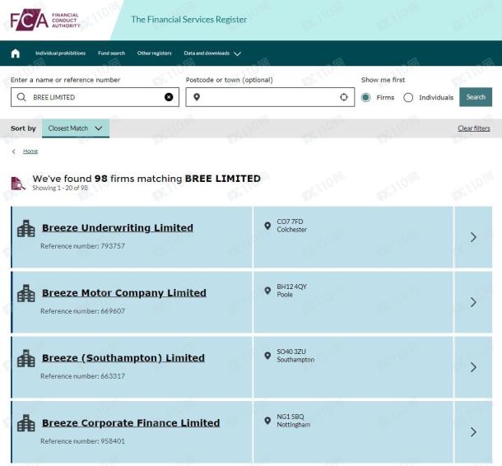
Task: Open Breeze Corporate Finance Limited firm link
Action: tap(131, 422)
